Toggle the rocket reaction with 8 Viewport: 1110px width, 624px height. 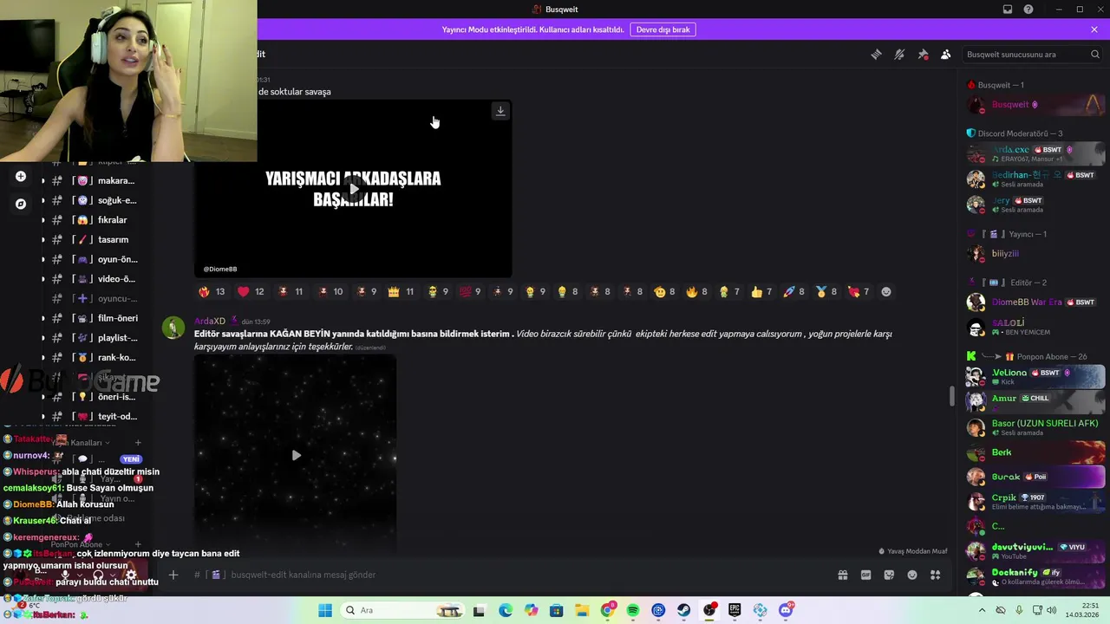[x=794, y=292]
